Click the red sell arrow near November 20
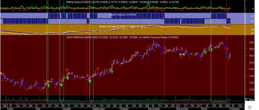Viewport: 259px width, 110px height. pyautogui.click(x=165, y=48)
